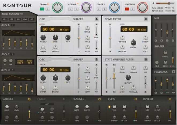This screenshot has height=125, width=177.
Task: Click the green-ringed DRAMA macro knob
Action: tap(57, 8)
